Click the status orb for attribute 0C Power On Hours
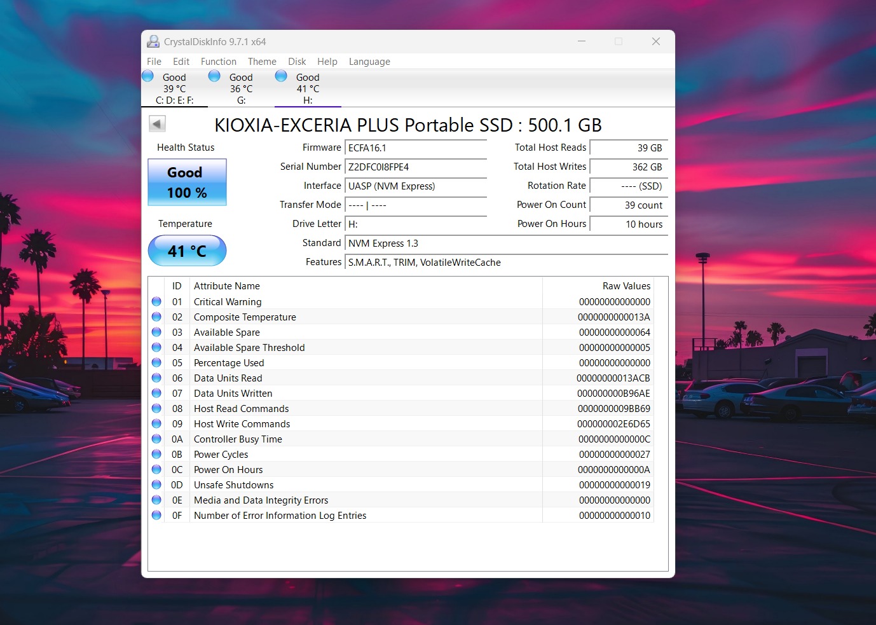 (x=156, y=469)
